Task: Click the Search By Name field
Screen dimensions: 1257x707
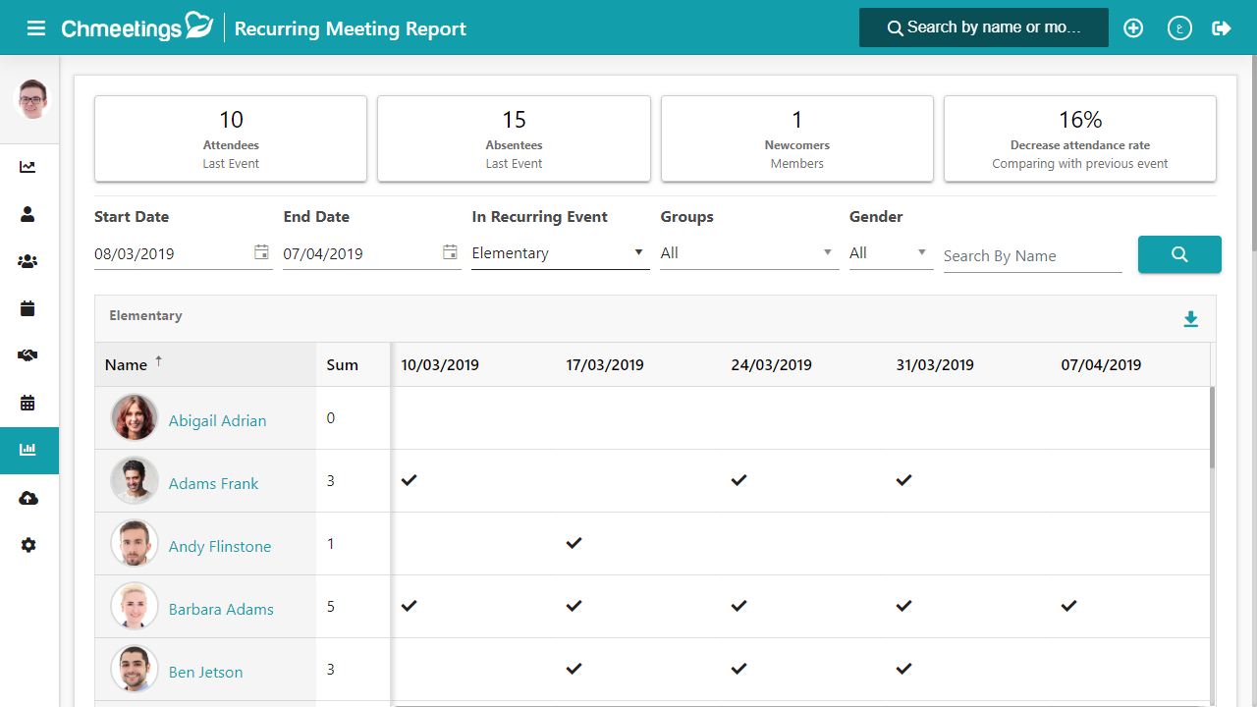Action: click(1032, 256)
